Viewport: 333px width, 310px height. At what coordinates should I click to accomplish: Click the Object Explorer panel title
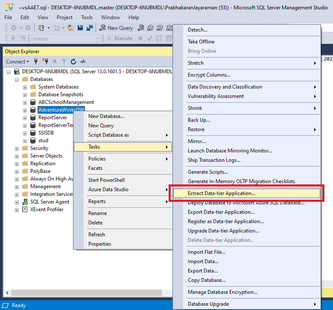[x=22, y=52]
